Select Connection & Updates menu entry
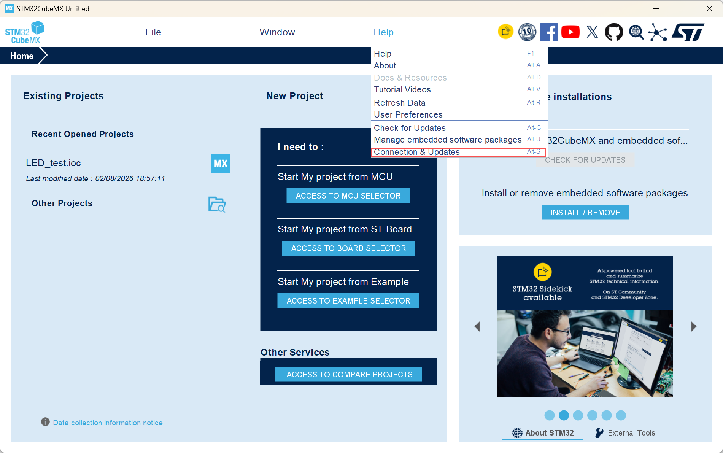The height and width of the screenshot is (453, 723). 459,152
